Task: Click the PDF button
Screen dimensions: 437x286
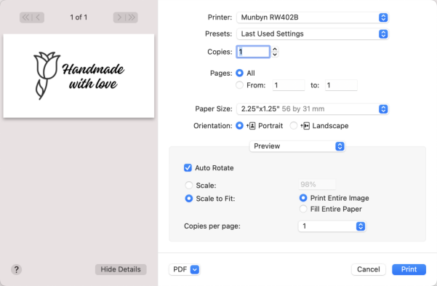Action: (x=184, y=269)
